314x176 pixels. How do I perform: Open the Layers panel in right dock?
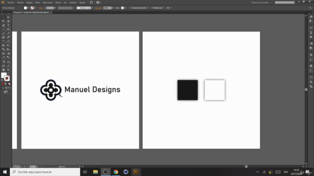click(311, 66)
